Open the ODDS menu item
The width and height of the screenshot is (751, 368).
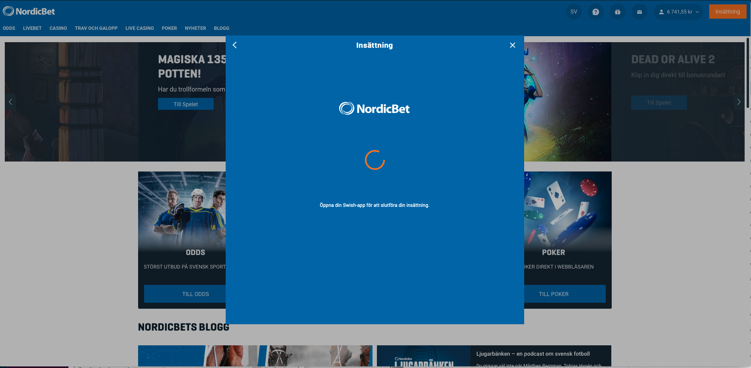tap(9, 28)
